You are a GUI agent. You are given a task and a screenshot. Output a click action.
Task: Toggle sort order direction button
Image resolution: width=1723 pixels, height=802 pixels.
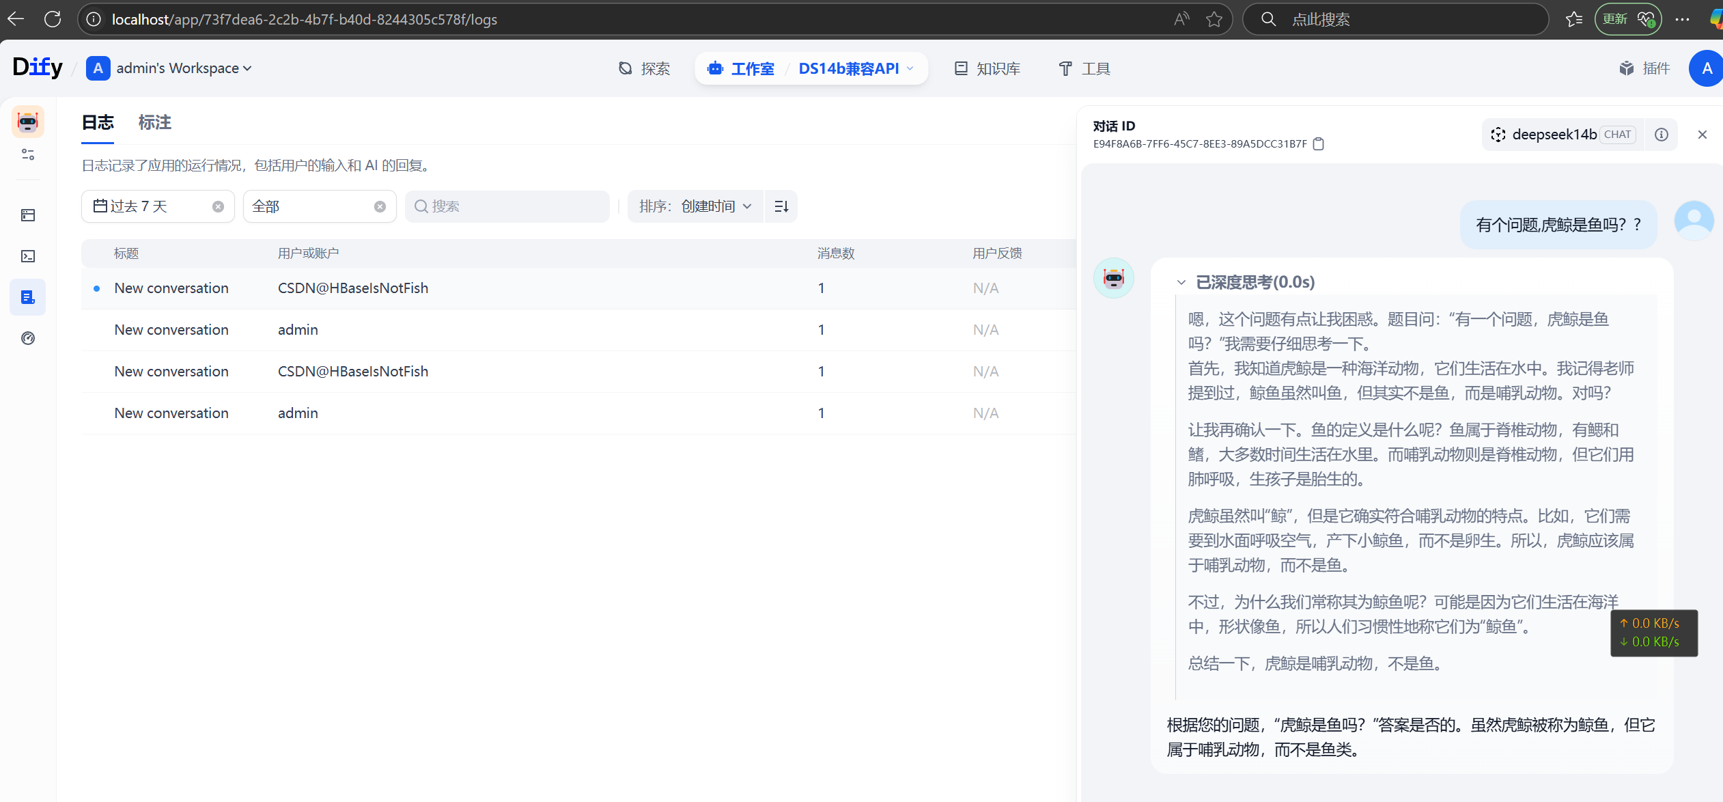(x=781, y=206)
